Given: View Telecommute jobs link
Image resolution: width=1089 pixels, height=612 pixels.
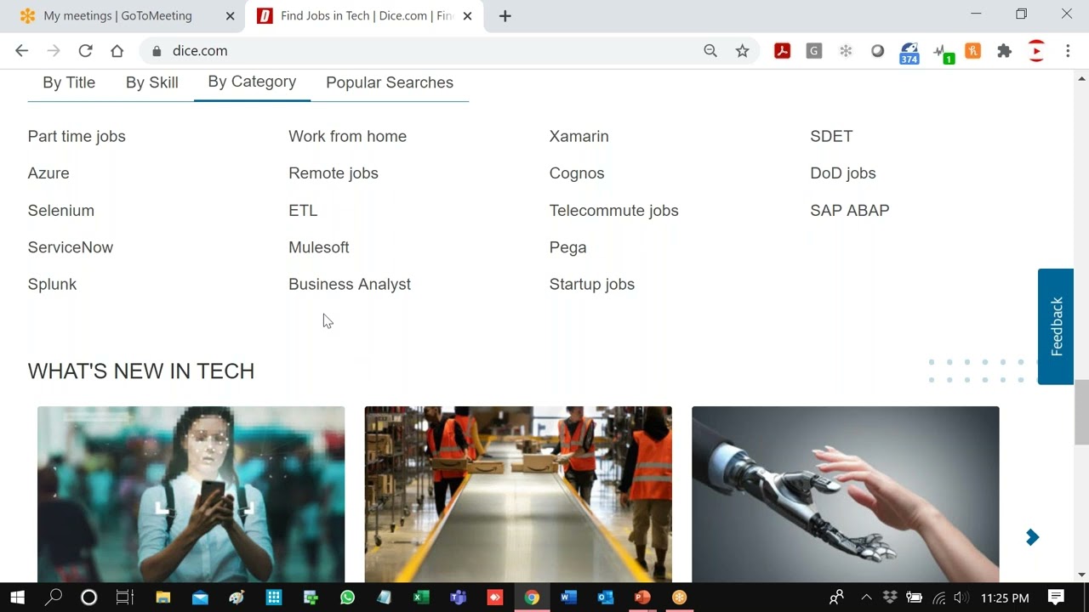Looking at the screenshot, I should (614, 211).
